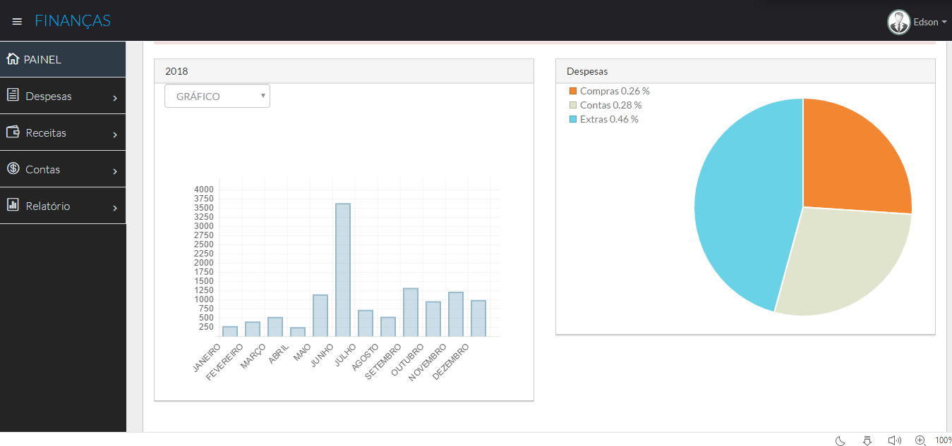Expand the Receitas chevron arrow
Screen dimensions: 952x446
coord(115,135)
